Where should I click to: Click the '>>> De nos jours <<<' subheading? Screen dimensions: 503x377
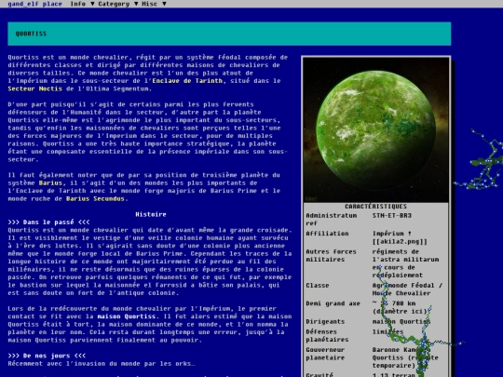point(47,356)
